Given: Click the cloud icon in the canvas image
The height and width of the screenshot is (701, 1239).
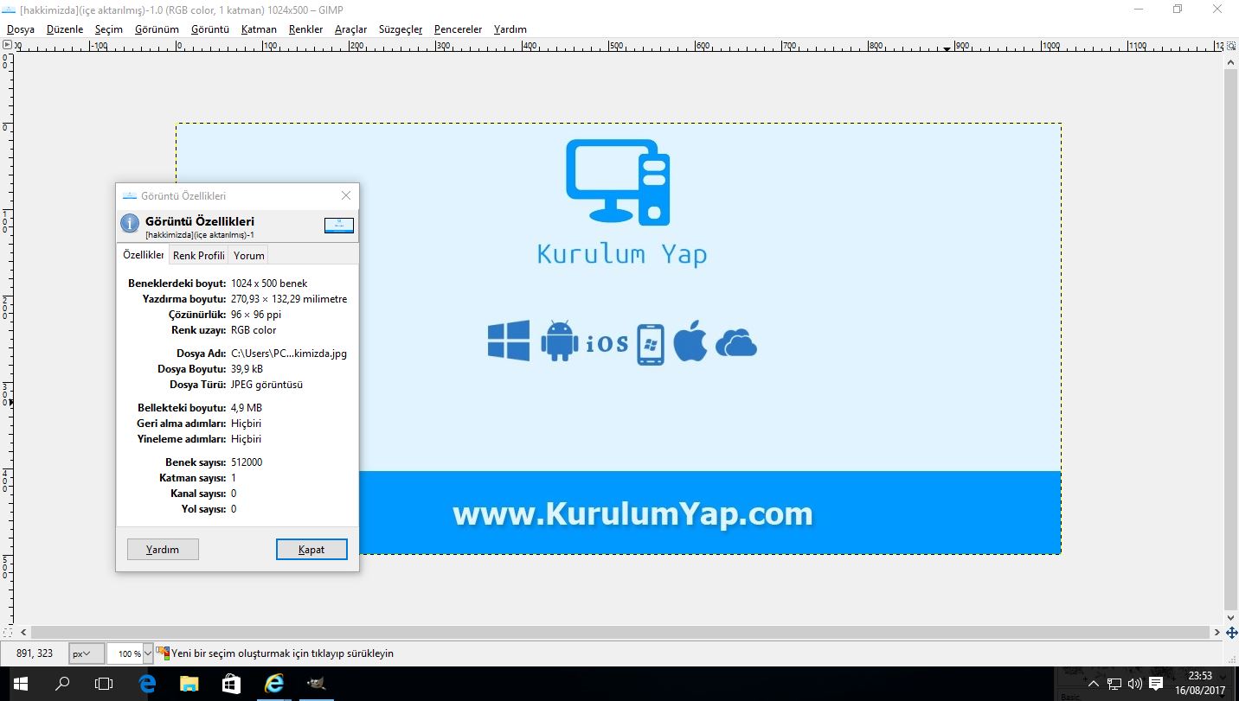Looking at the screenshot, I should pos(736,343).
